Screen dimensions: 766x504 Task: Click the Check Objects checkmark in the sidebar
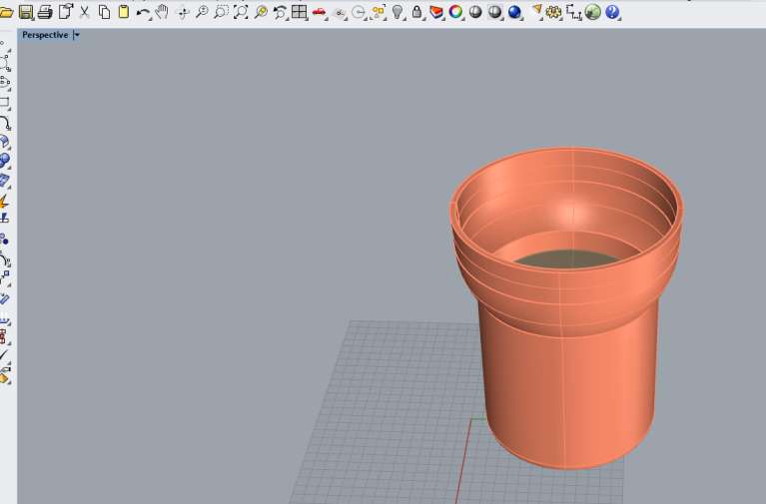(x=4, y=355)
